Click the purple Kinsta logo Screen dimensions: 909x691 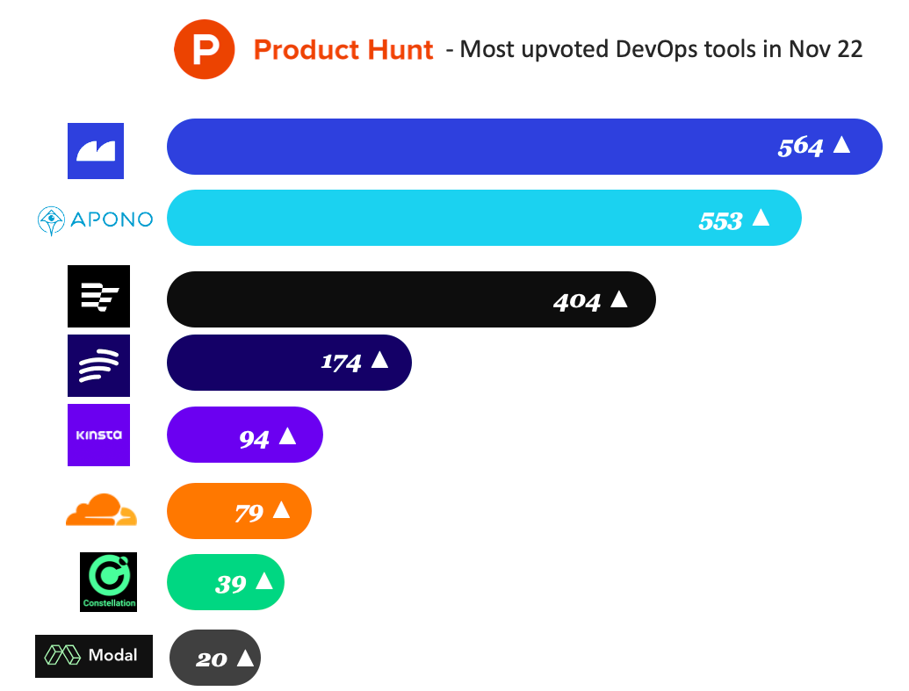pos(98,435)
